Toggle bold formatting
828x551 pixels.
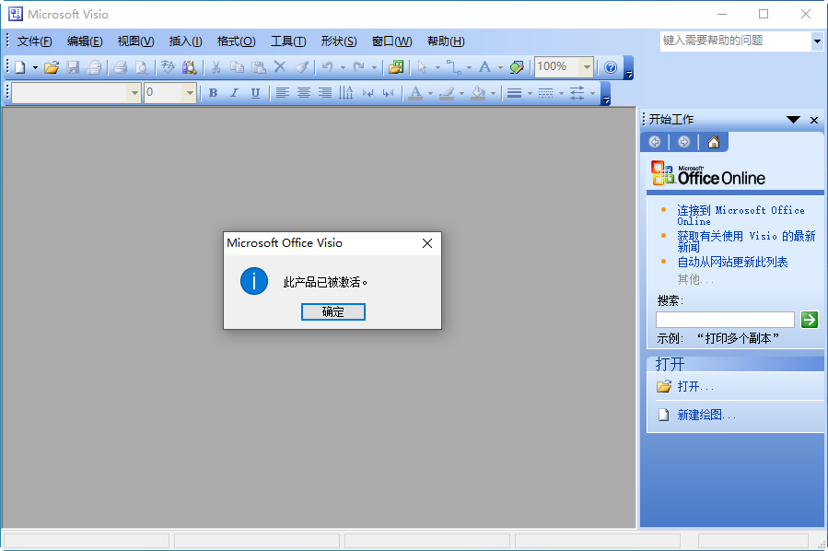point(214,91)
